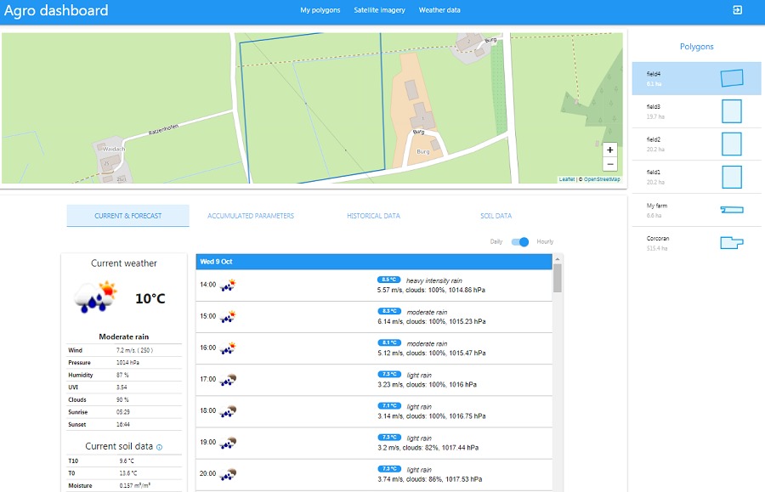Click the logout icon in header
This screenshot has height=492, width=765.
pyautogui.click(x=737, y=9)
